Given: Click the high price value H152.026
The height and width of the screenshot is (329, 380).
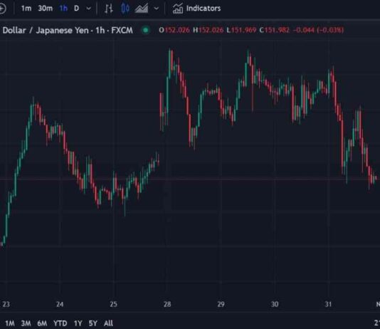Looking at the screenshot, I should click(x=209, y=31).
